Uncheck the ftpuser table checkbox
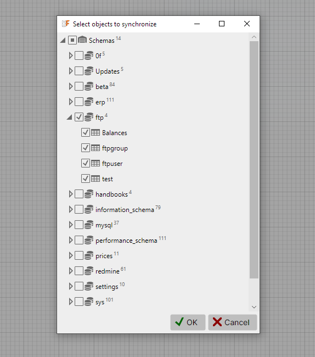 [86, 163]
